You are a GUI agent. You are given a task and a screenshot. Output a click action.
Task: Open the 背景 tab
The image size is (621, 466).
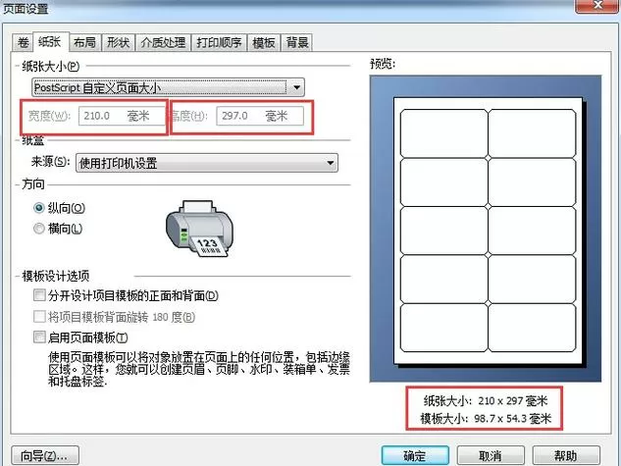[297, 42]
